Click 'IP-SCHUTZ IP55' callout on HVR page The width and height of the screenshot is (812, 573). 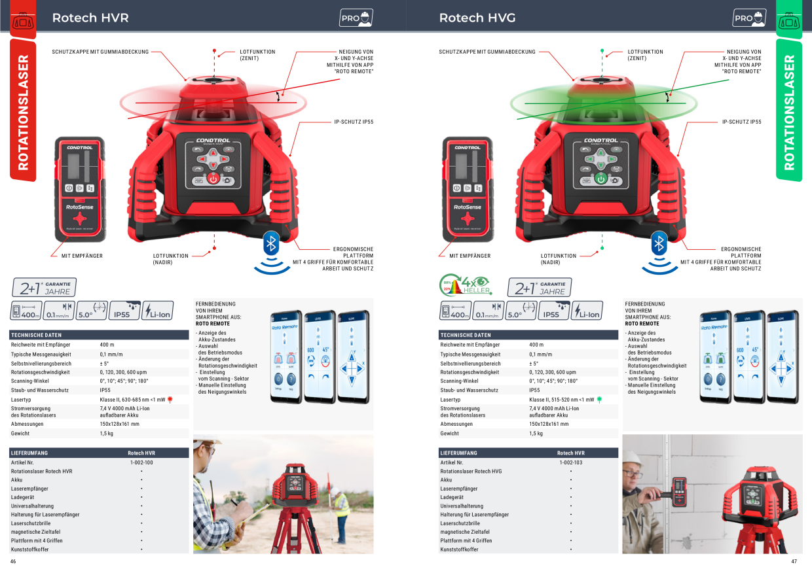coord(354,122)
